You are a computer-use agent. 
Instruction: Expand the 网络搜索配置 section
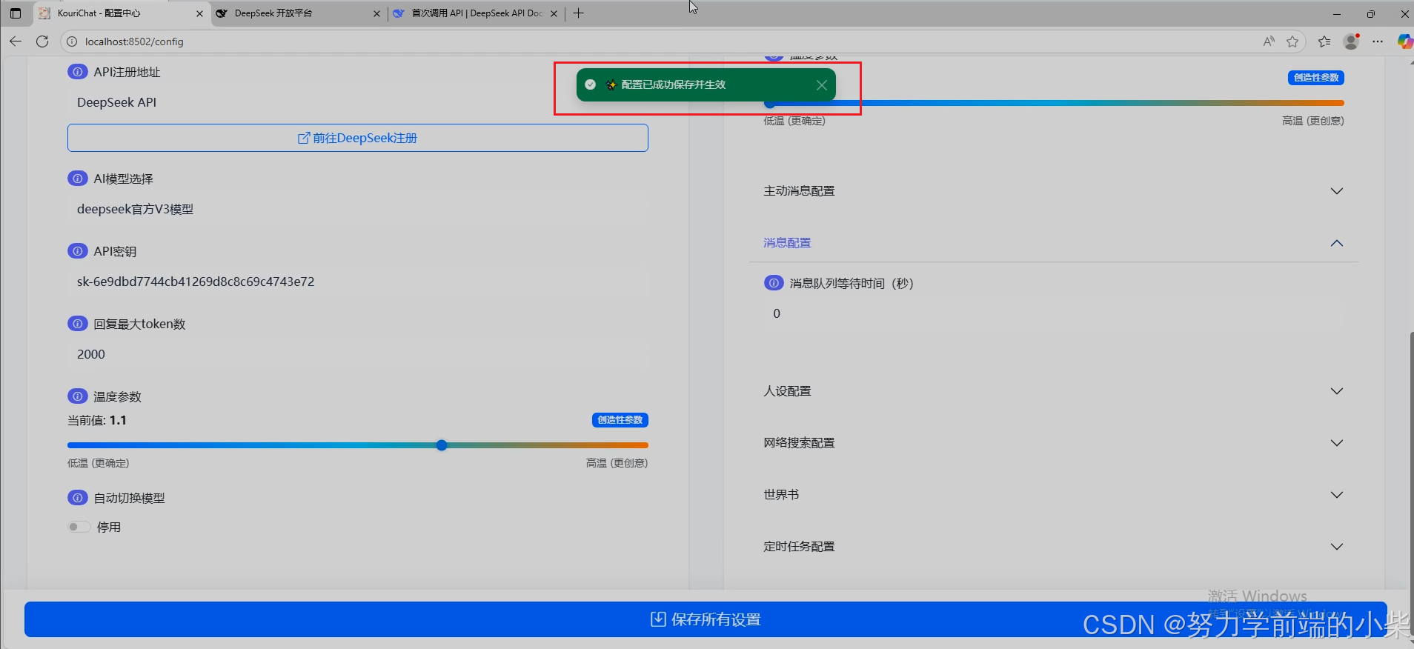click(x=1053, y=443)
